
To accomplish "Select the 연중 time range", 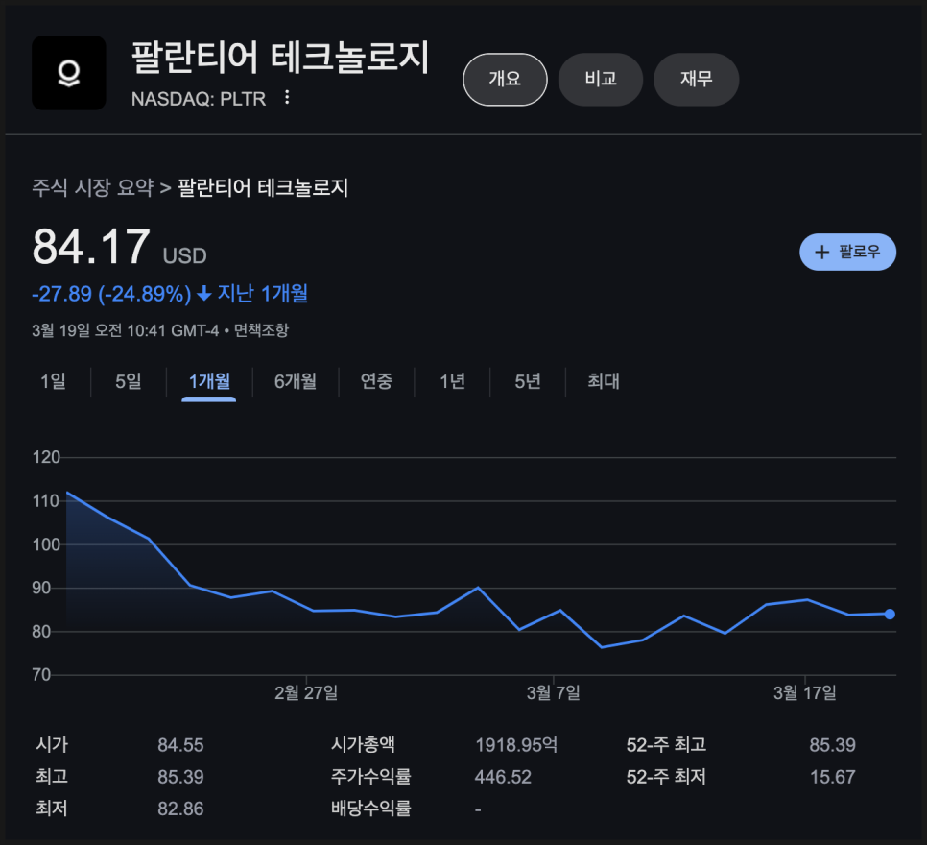I will tap(376, 381).
